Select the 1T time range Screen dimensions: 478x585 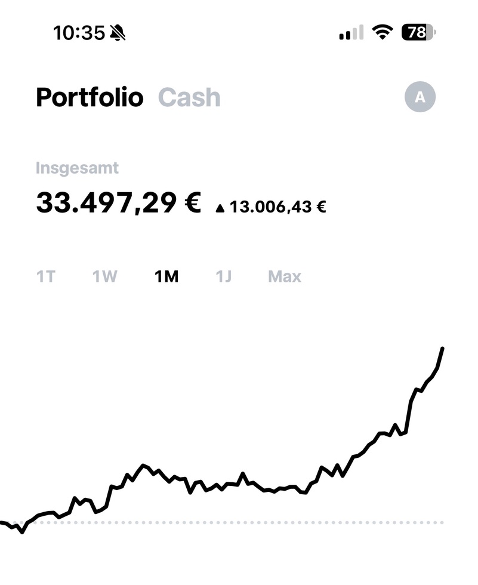pos(46,277)
